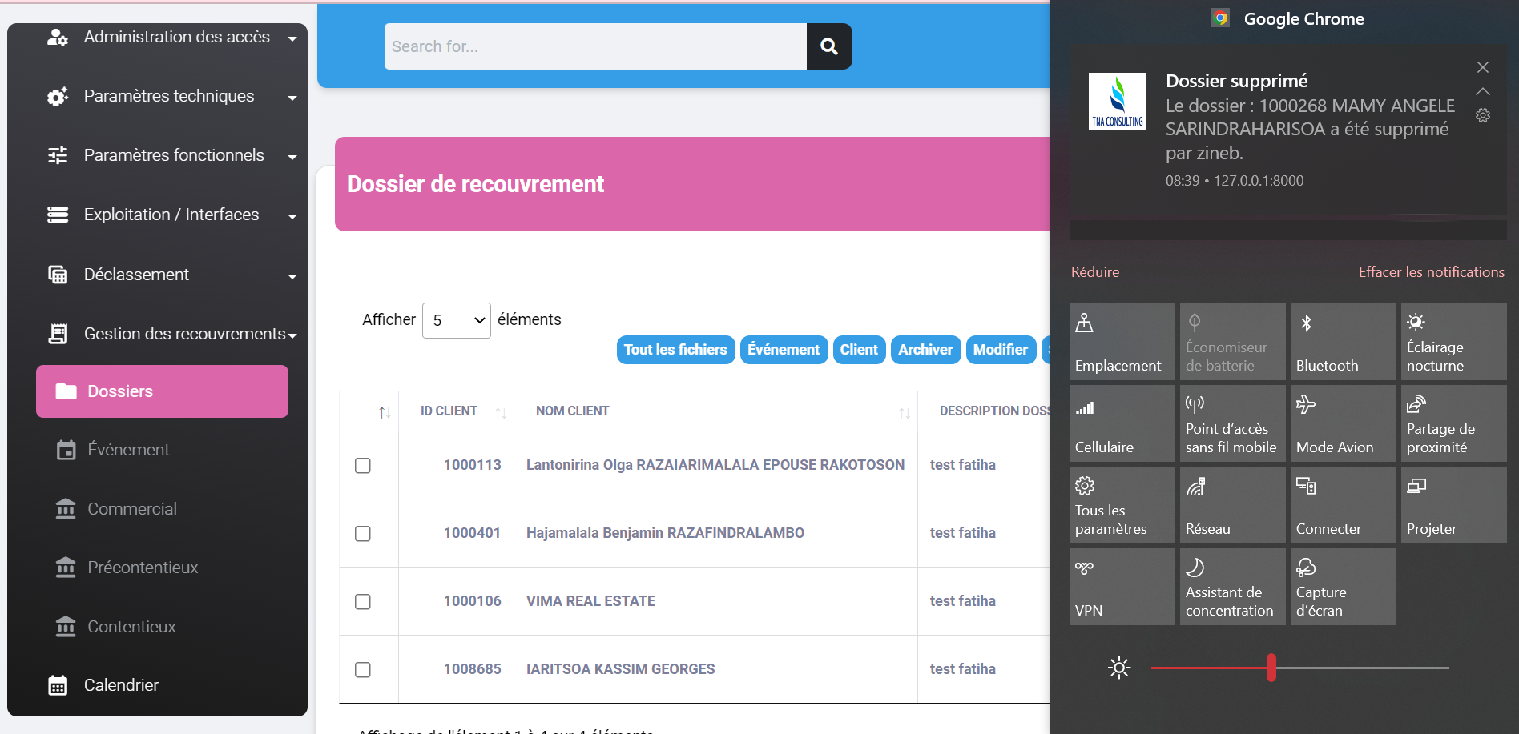Click the Contentieux bank icon
1519x734 pixels.
click(x=66, y=627)
